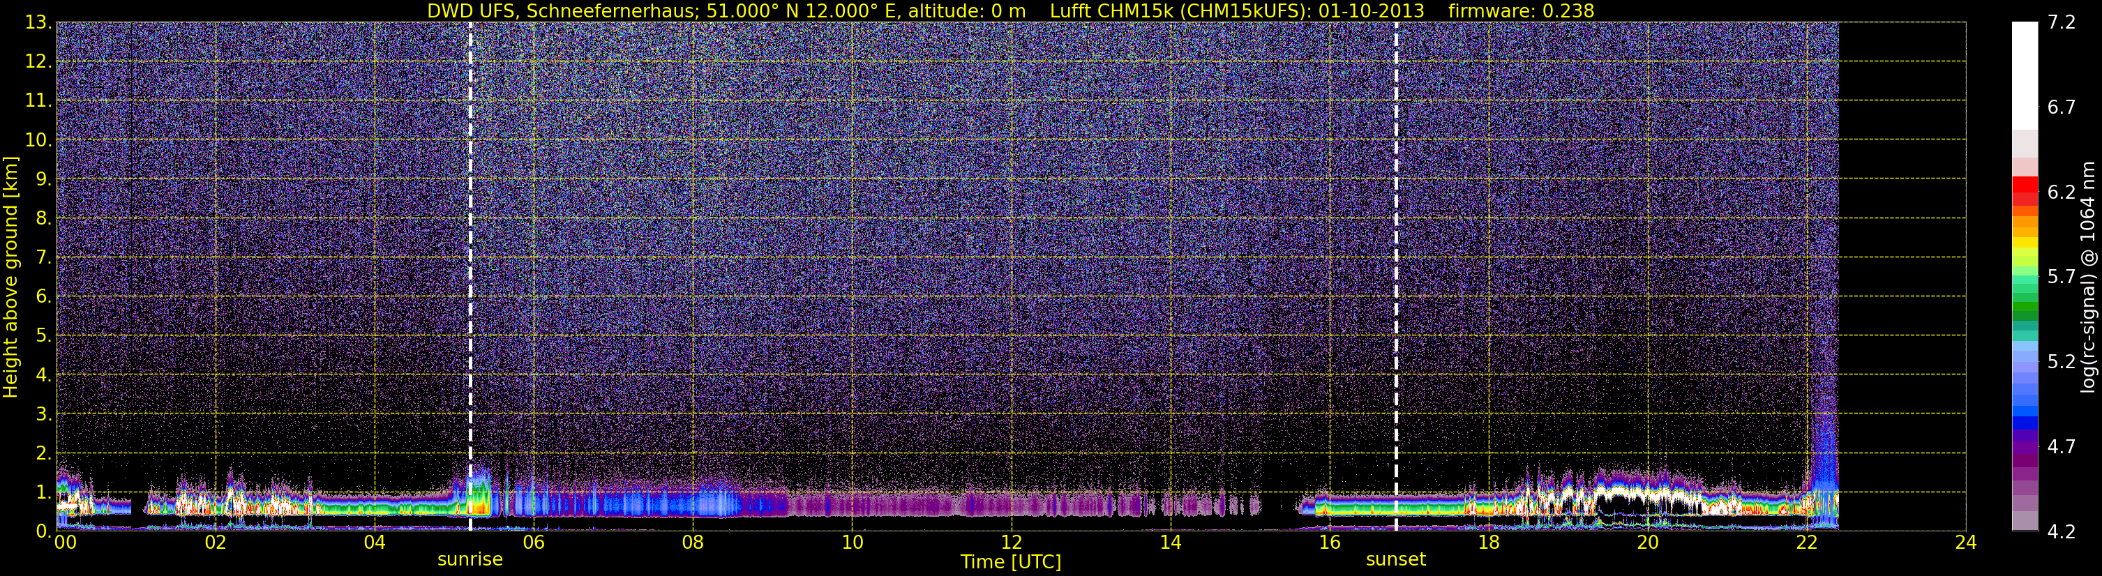Click the time axis tick label '08'
2102x576 pixels.
693,542
